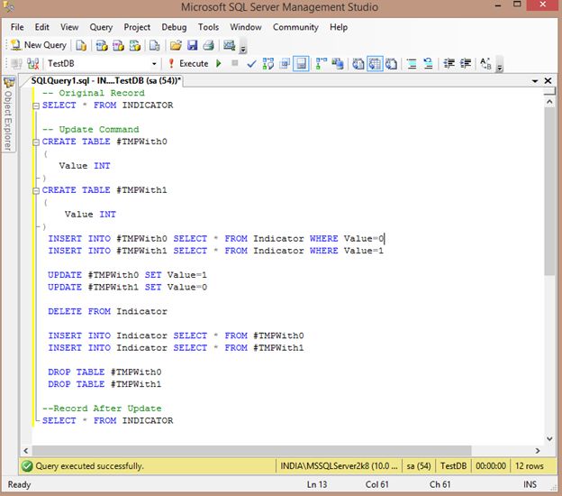Toggle Results to File output mode
The width and height of the screenshot is (562, 496).
390,64
